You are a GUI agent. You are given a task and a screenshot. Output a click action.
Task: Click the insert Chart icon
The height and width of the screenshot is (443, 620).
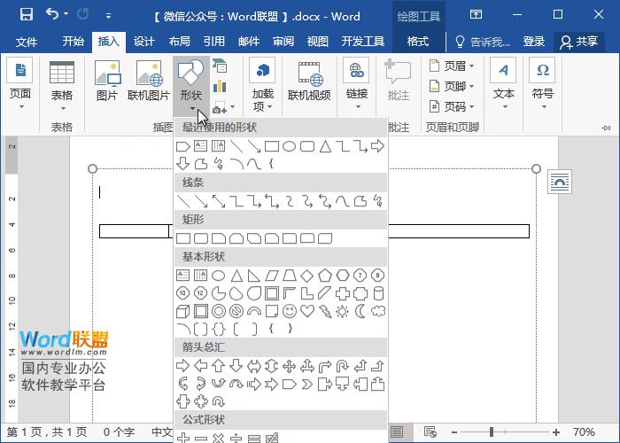point(220,86)
